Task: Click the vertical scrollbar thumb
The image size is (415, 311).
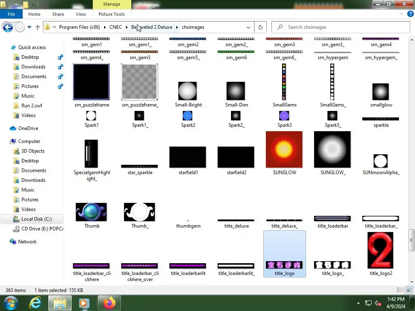Action: pyautogui.click(x=411, y=240)
